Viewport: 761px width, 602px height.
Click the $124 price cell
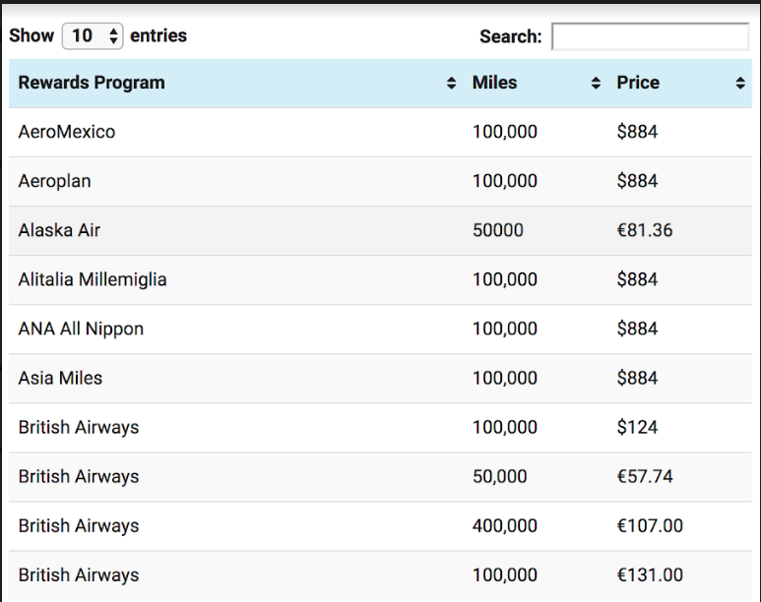[637, 427]
